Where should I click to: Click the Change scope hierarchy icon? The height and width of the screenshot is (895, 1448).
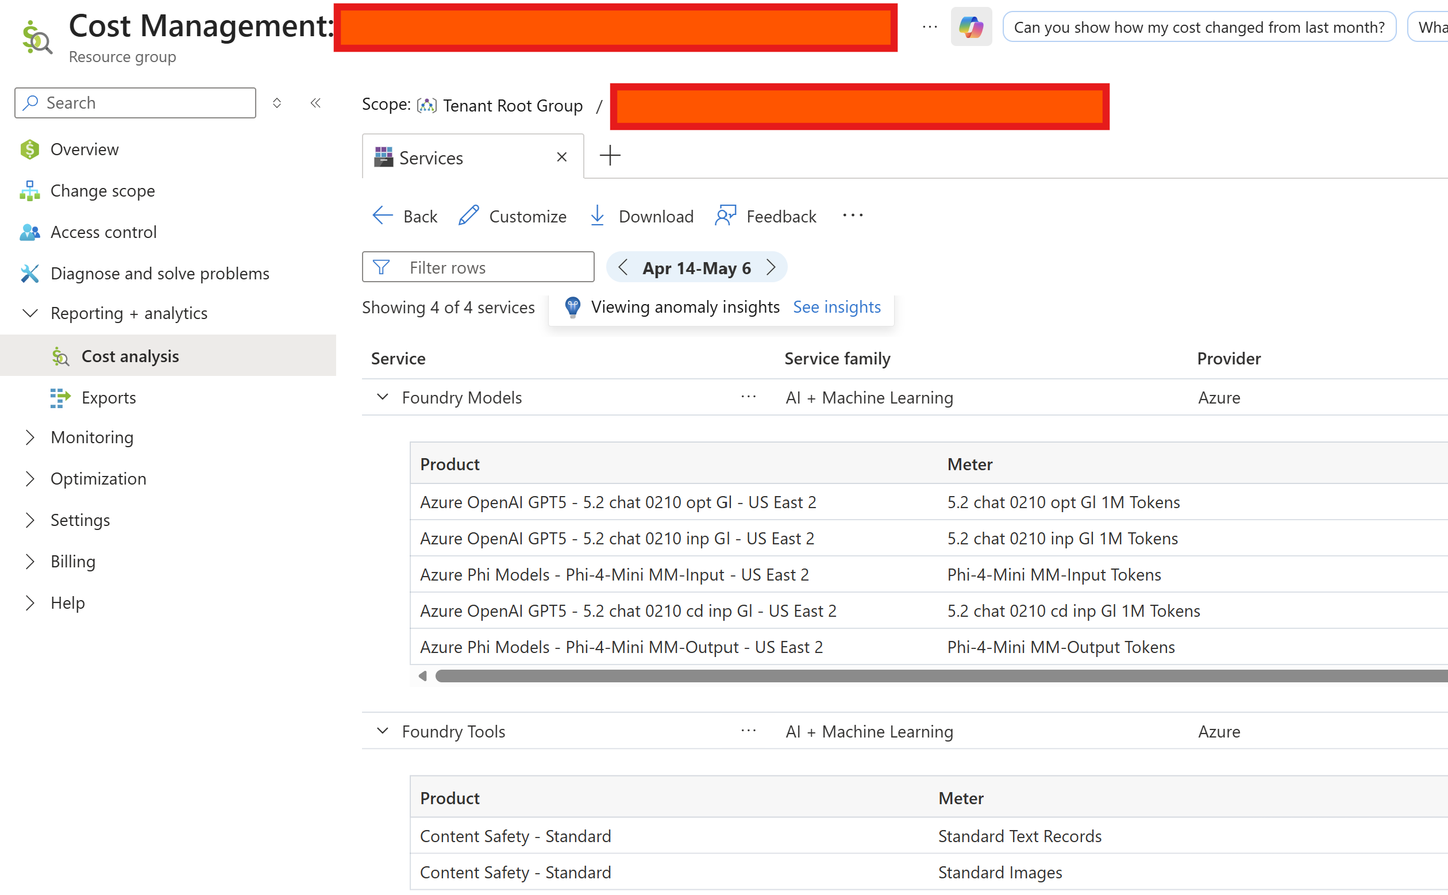point(29,191)
